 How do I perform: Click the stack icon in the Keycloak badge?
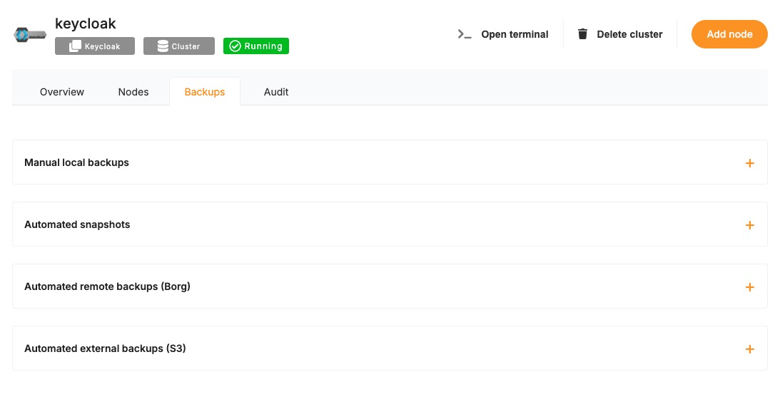click(75, 46)
